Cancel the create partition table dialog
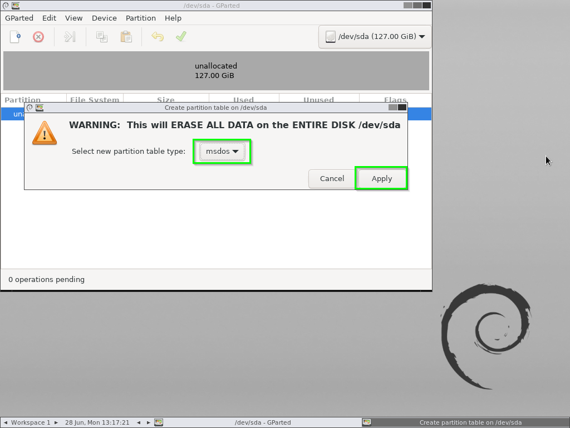This screenshot has height=428, width=570. point(332,179)
